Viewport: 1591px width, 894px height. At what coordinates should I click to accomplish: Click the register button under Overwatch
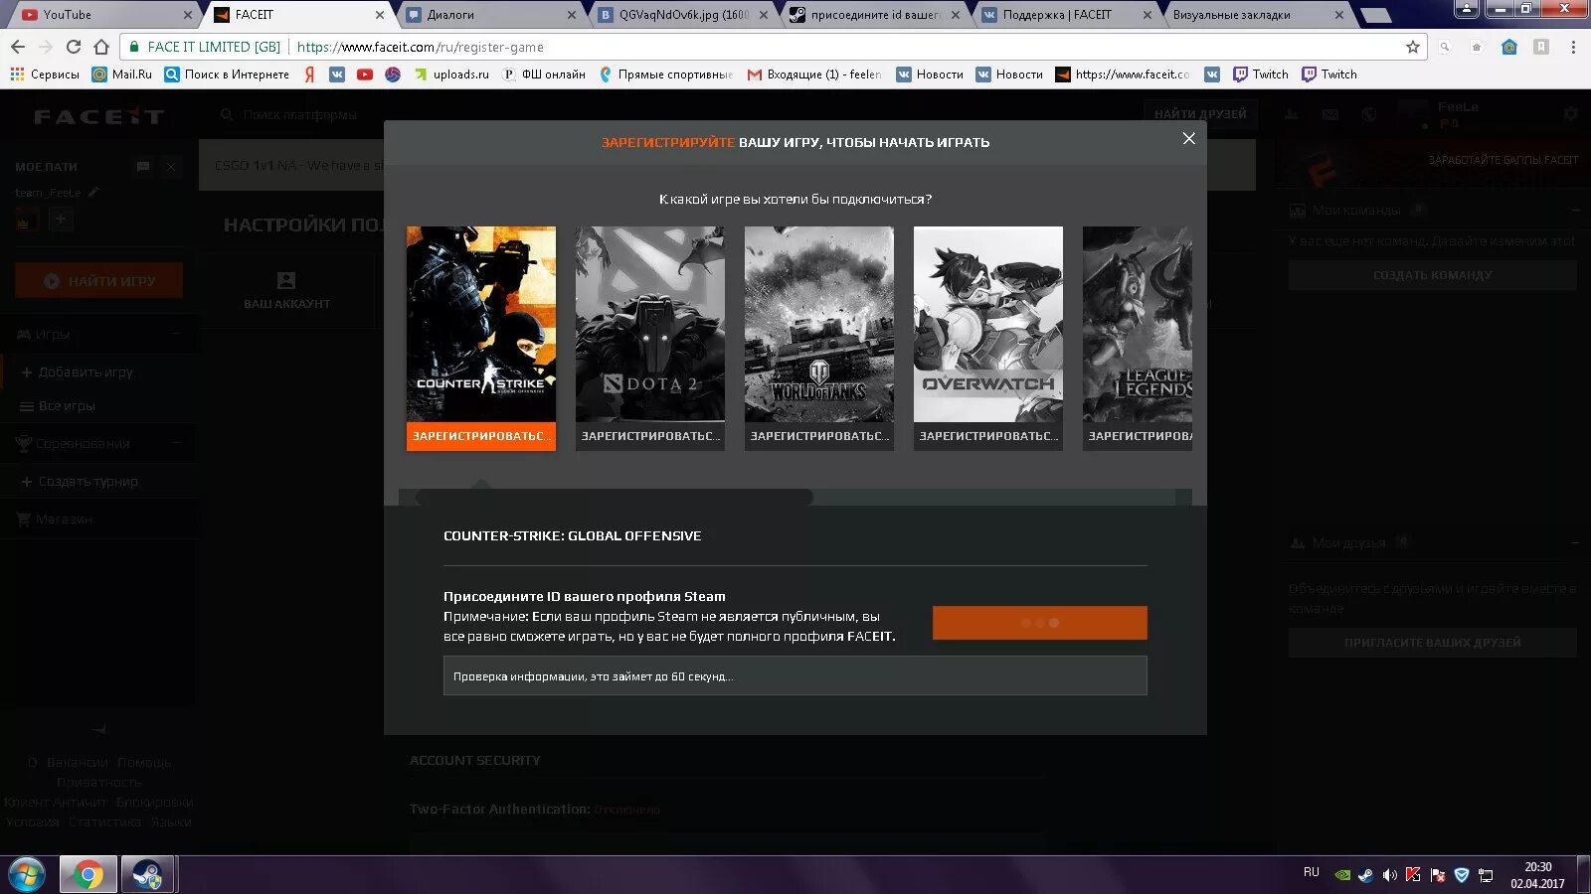988,436
